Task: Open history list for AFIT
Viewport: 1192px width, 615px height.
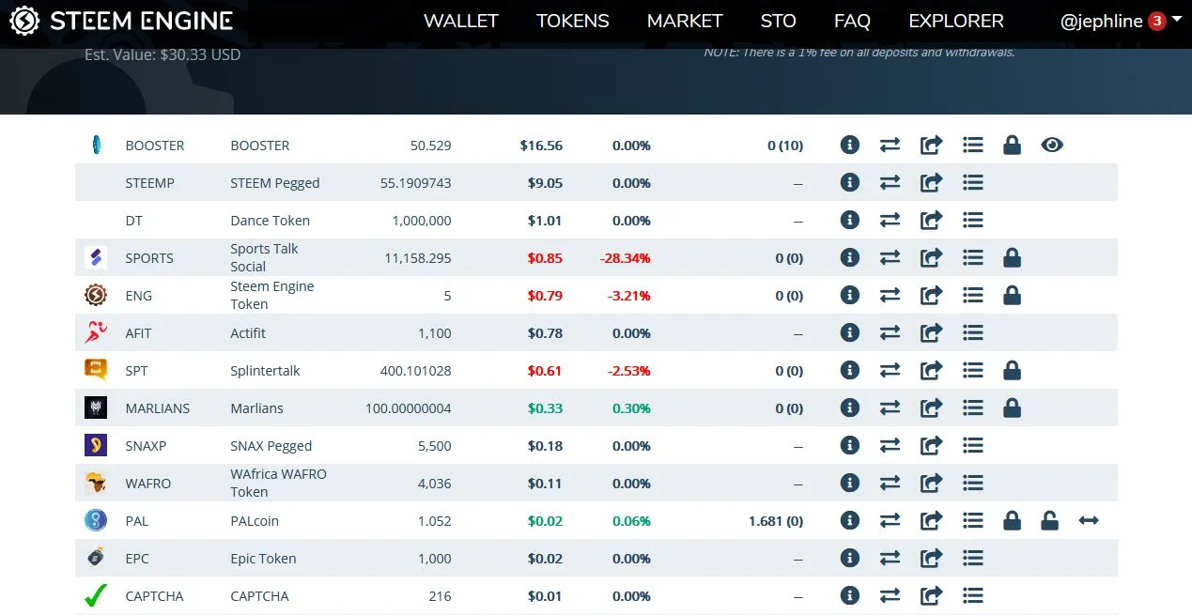Action: pyautogui.click(x=973, y=332)
